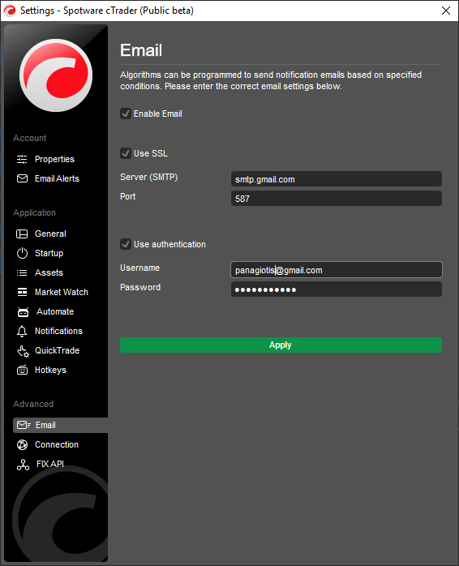The height and width of the screenshot is (566, 459).
Task: Click the Properties sliders icon in sidebar
Action: [22, 159]
